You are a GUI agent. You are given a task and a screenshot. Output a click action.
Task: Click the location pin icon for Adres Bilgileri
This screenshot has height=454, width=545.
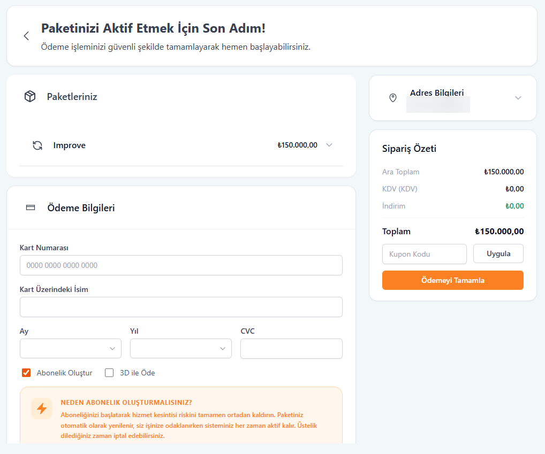tap(393, 98)
